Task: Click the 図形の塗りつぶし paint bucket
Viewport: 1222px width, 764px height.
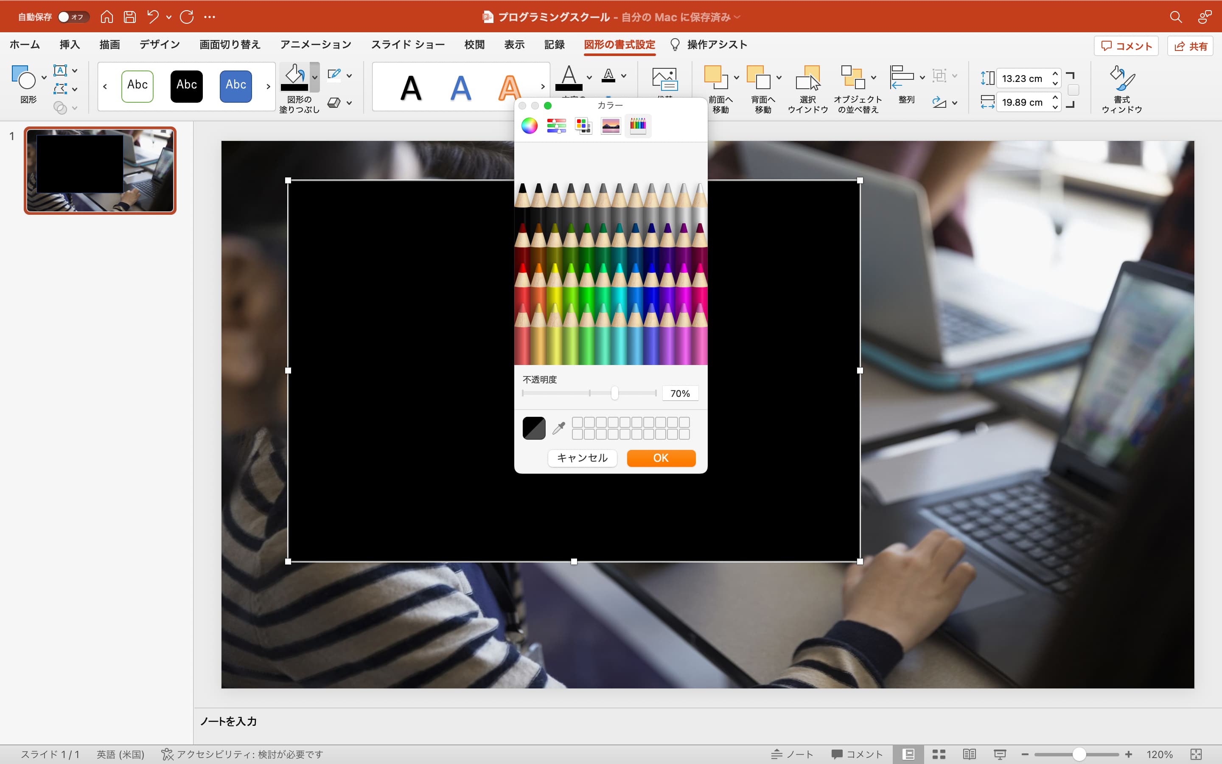Action: click(294, 79)
